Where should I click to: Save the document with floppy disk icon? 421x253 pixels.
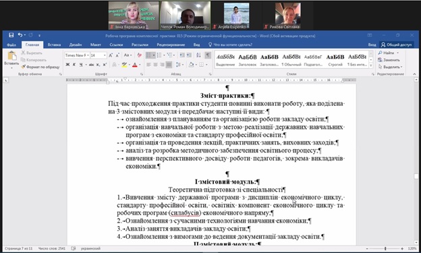click(11, 35)
